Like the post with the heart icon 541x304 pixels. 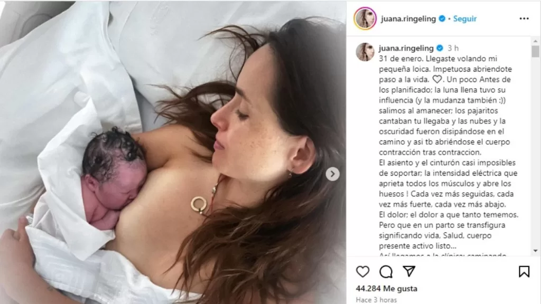362,272
